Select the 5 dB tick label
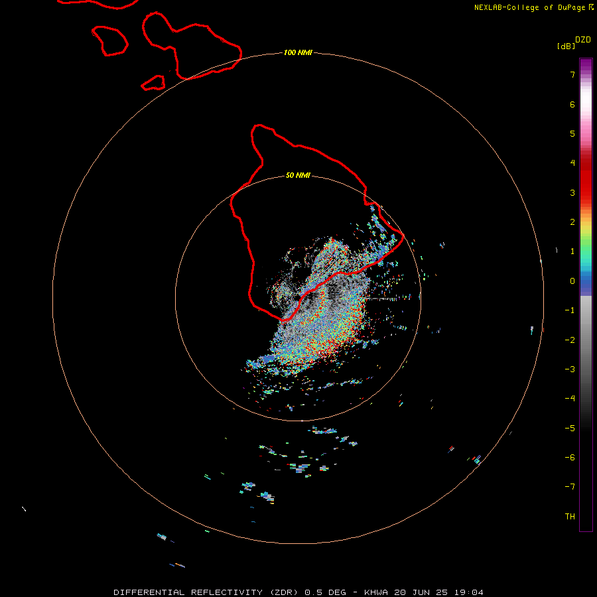Image resolution: width=597 pixels, height=597 pixels. [572, 133]
